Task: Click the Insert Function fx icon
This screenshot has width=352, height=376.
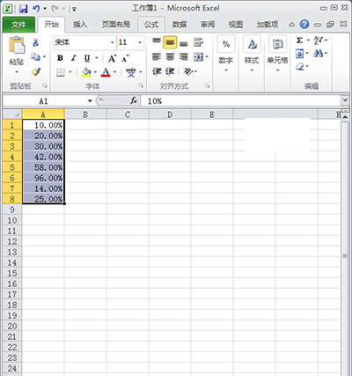Action: click(134, 101)
